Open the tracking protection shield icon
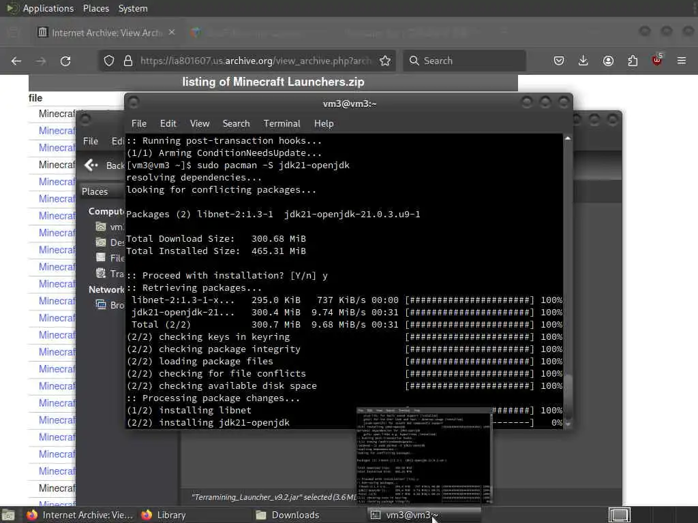 pos(108,61)
